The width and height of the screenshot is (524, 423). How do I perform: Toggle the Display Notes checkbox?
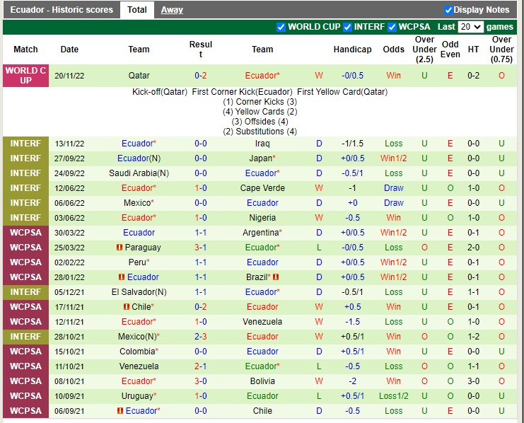[x=448, y=10]
